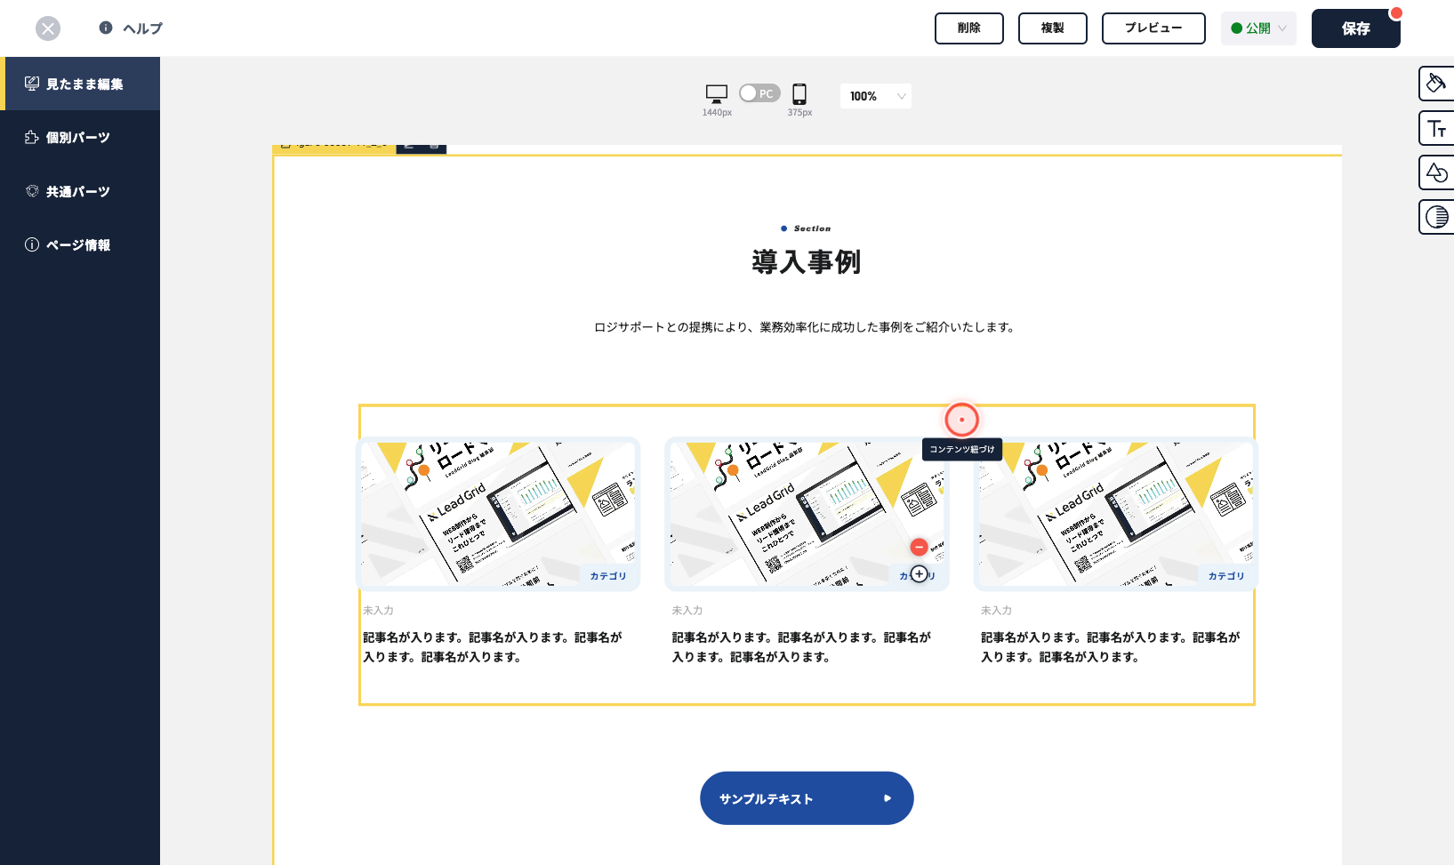Click the ロジサポート description paragraph
Screen dimensions: 1454x865
click(807, 327)
